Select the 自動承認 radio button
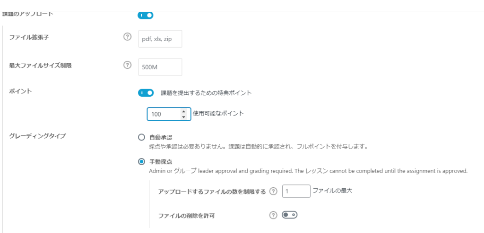 coord(141,137)
